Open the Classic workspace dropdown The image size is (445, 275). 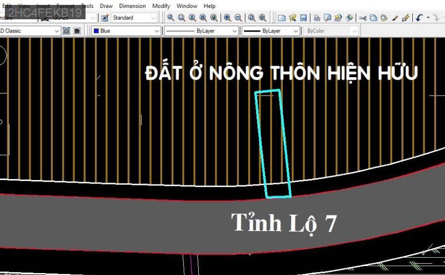[29, 31]
